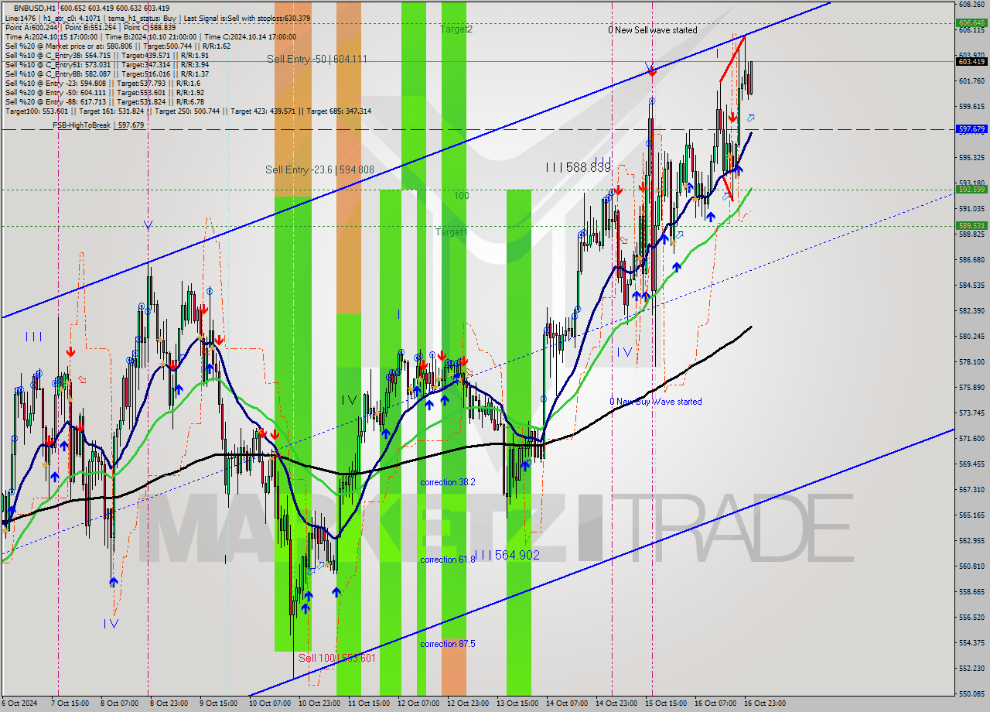Select the 'Sell Entry -50 | 604.111' label
The width and height of the screenshot is (990, 712).
tap(317, 60)
